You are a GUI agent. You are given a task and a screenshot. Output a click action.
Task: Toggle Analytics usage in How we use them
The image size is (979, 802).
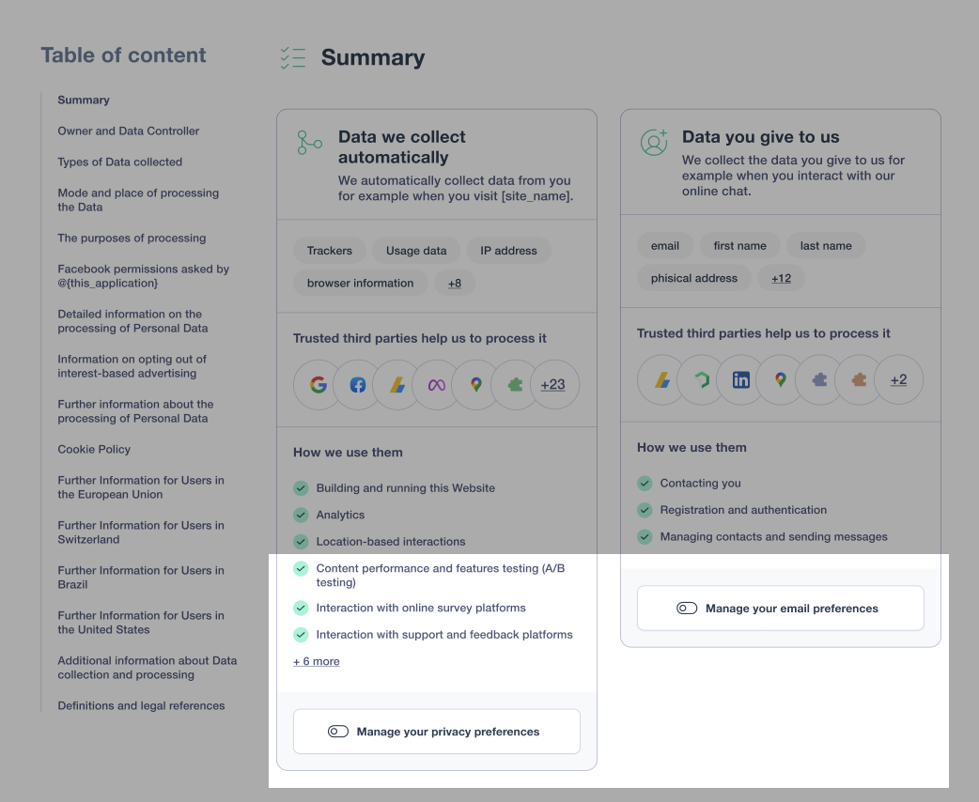click(301, 515)
